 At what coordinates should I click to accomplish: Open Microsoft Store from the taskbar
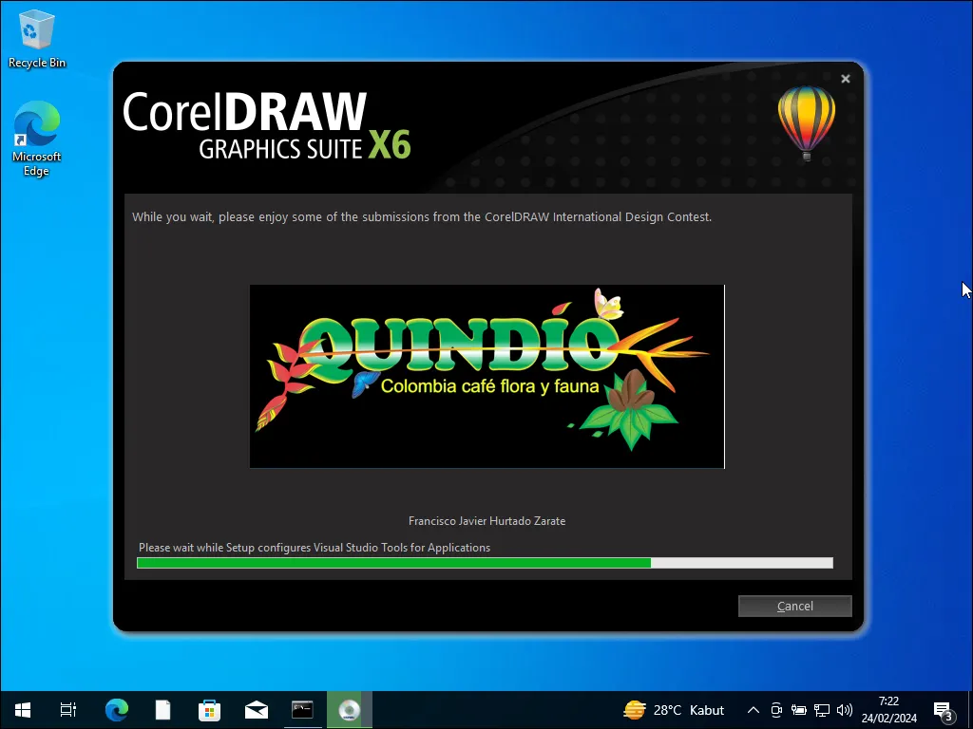click(x=209, y=709)
